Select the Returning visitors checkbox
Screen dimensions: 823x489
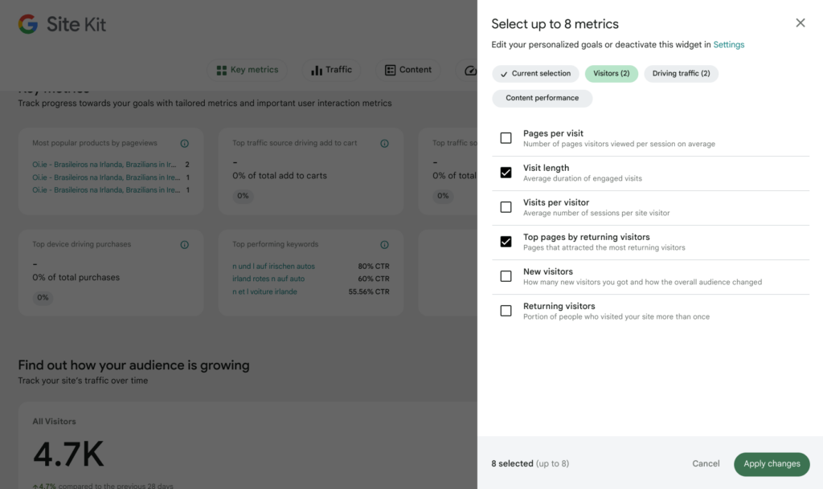click(506, 311)
